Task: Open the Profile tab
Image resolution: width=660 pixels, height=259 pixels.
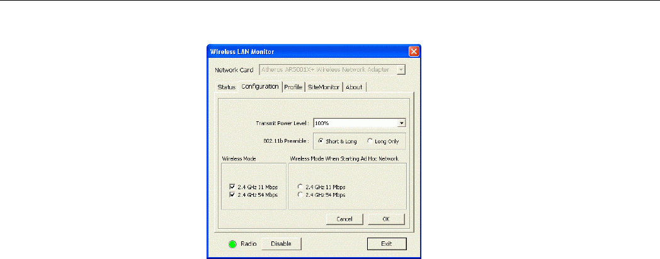Action: click(x=293, y=87)
